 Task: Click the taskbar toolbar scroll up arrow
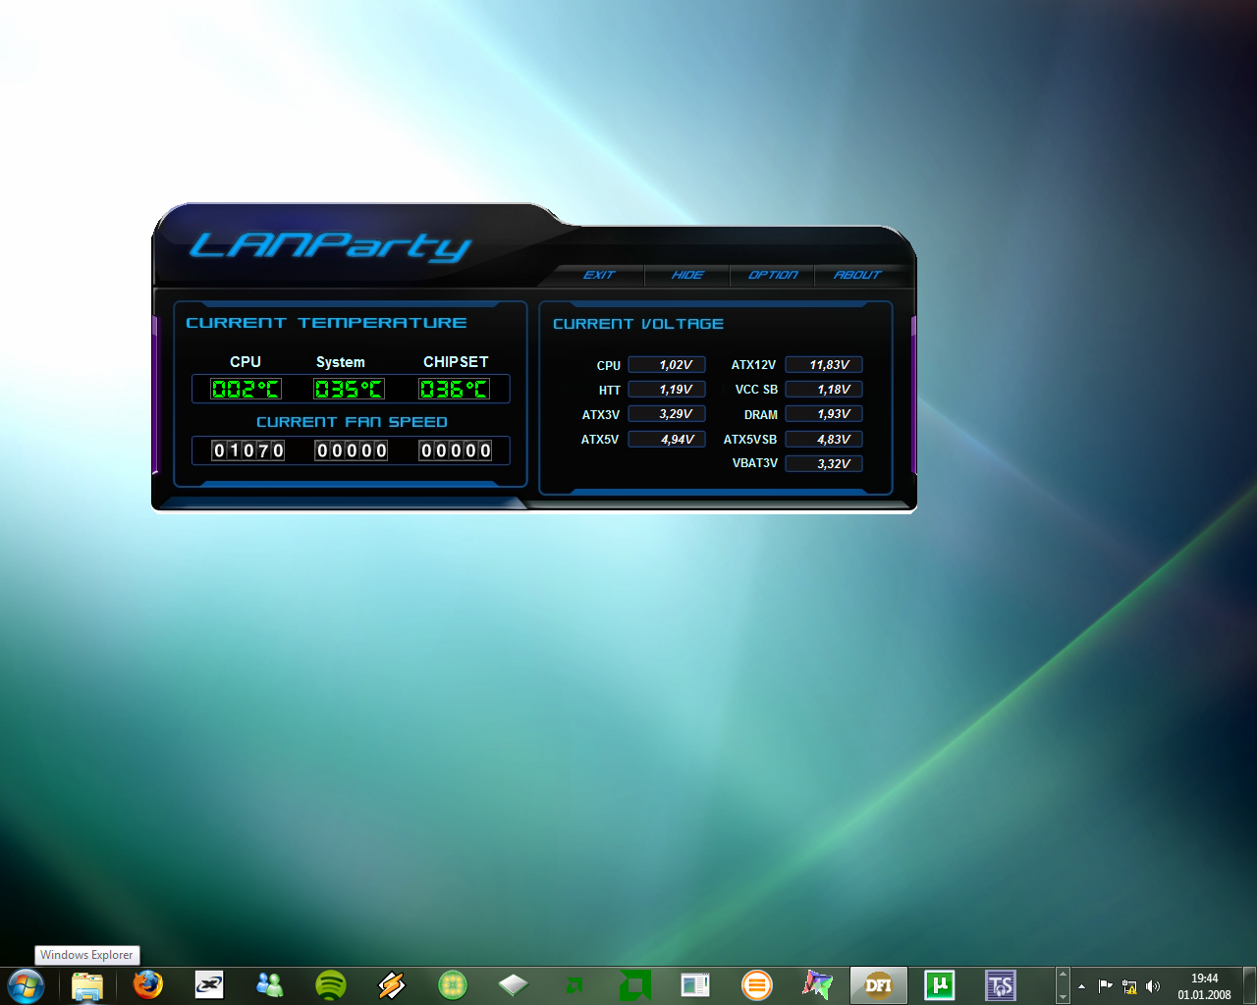1063,974
